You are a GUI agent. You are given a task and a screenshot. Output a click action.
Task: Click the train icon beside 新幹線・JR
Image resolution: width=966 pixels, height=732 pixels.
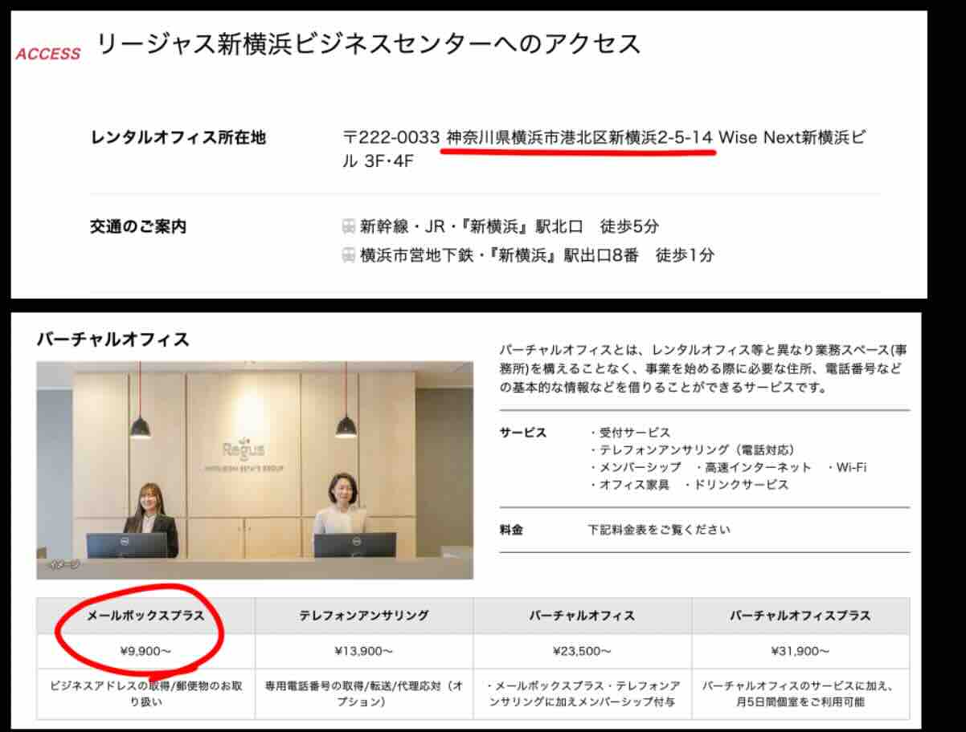pyautogui.click(x=348, y=226)
